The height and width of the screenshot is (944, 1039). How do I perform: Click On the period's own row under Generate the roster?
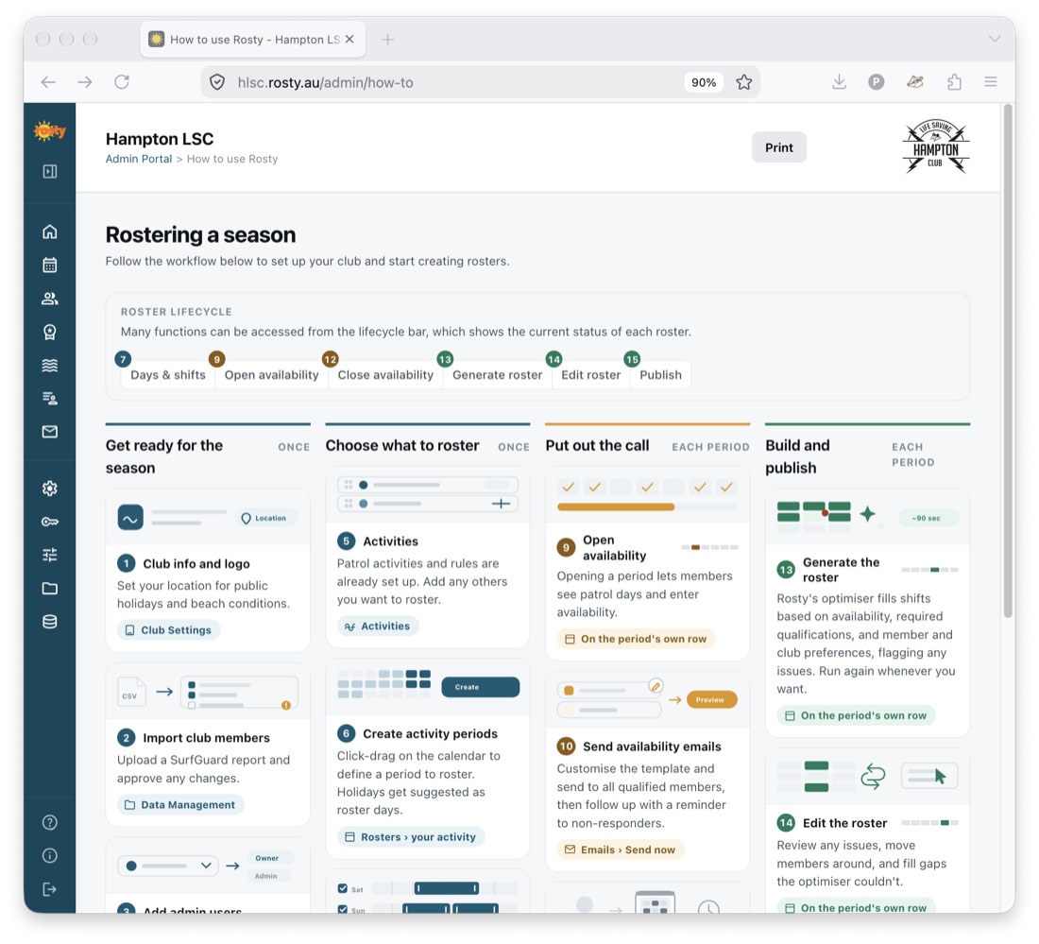856,716
